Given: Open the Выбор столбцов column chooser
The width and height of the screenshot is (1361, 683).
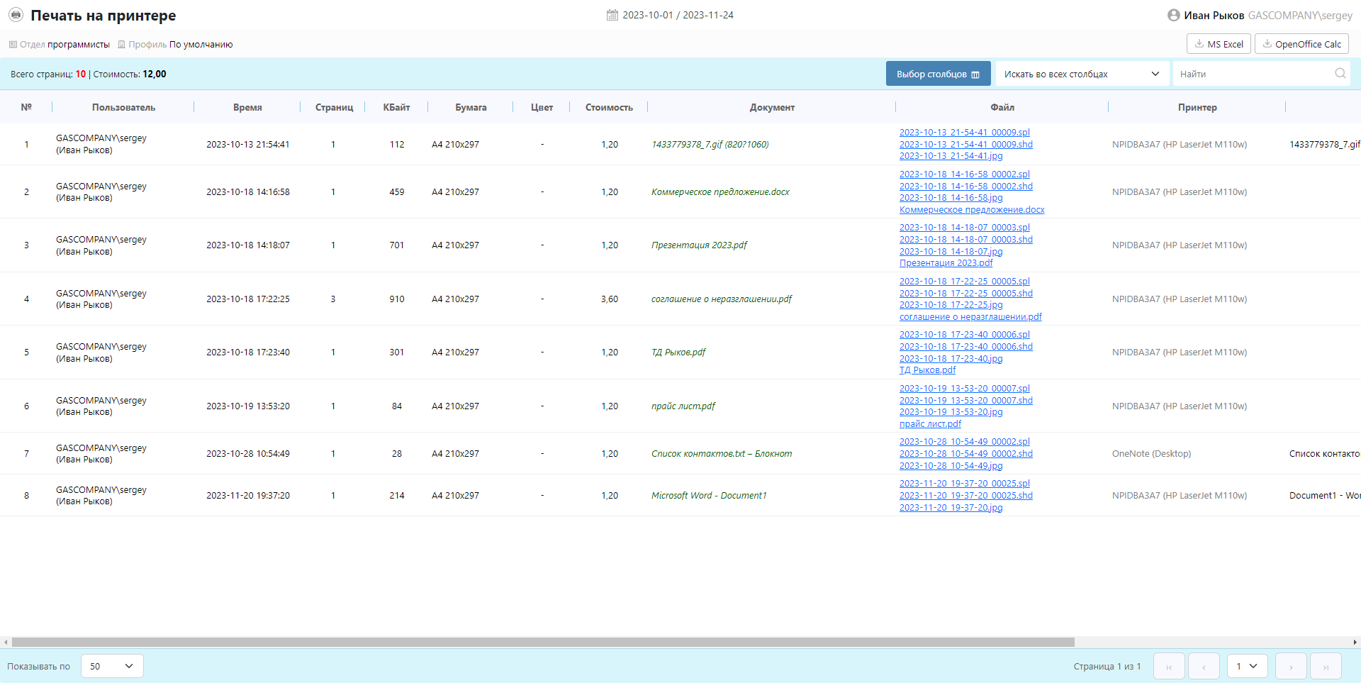Looking at the screenshot, I should point(938,74).
